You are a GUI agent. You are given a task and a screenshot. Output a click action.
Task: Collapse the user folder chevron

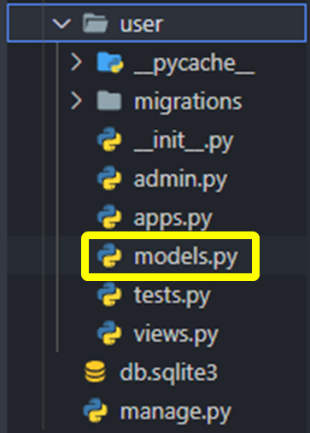click(61, 24)
